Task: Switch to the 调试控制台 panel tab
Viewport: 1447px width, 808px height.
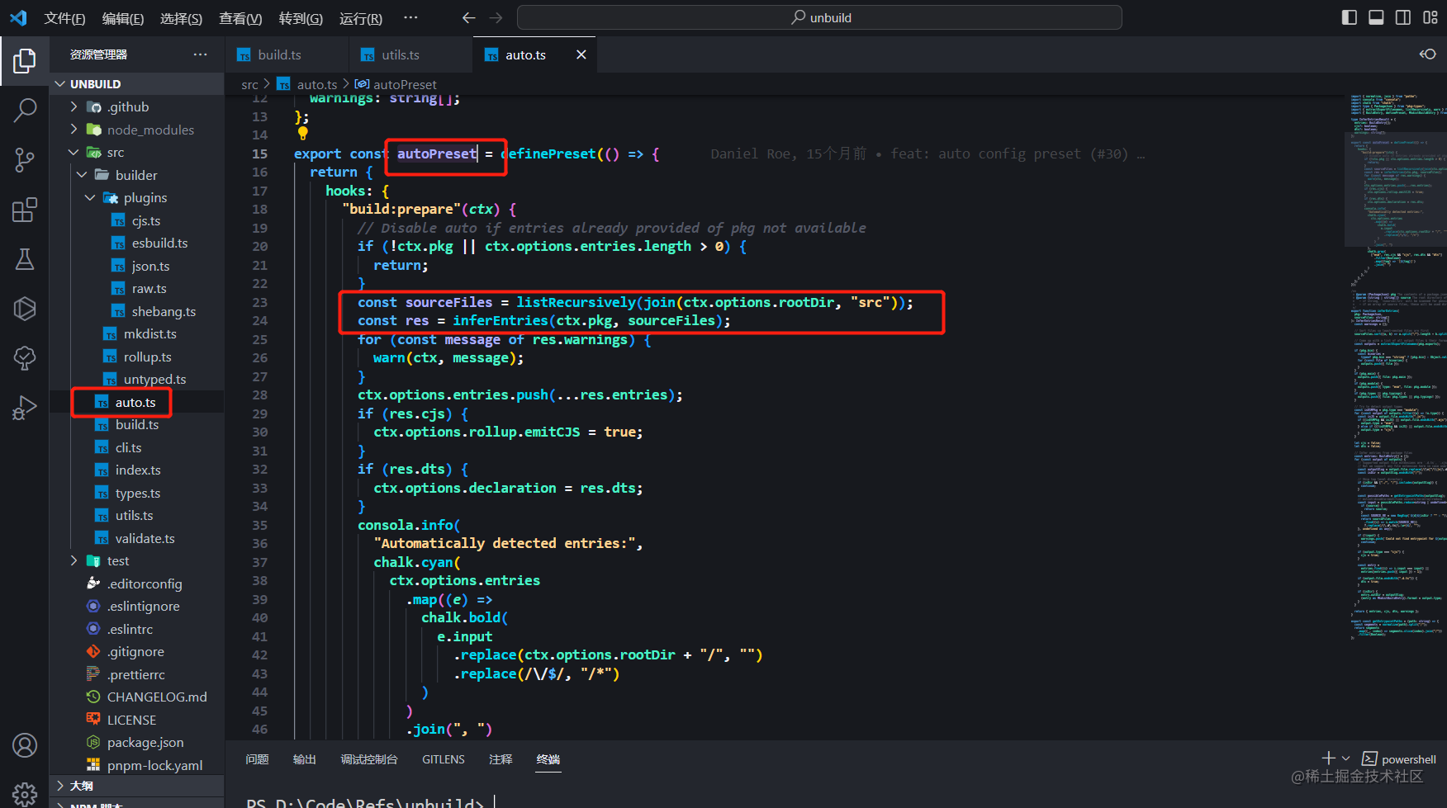Action: (x=369, y=759)
